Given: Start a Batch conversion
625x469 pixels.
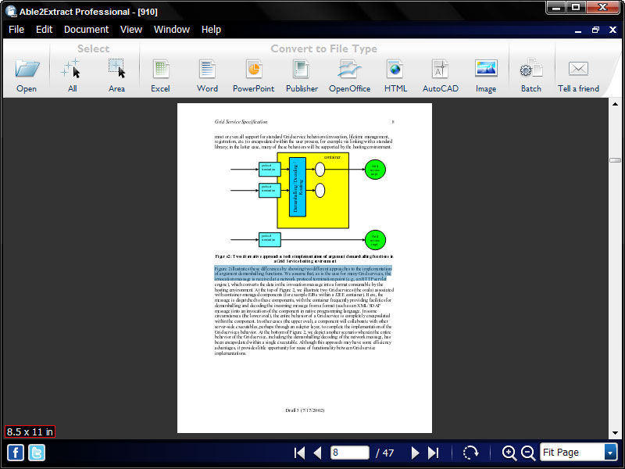Looking at the screenshot, I should pos(530,70).
